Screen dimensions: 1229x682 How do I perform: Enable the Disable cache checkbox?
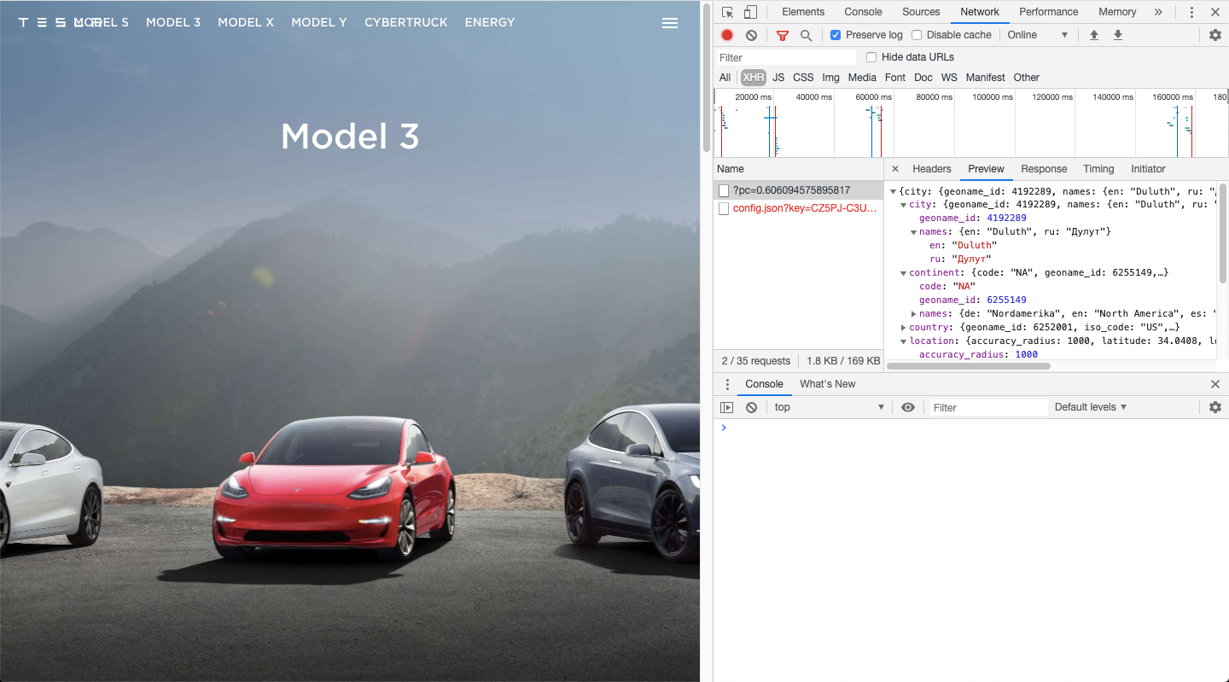pos(917,35)
